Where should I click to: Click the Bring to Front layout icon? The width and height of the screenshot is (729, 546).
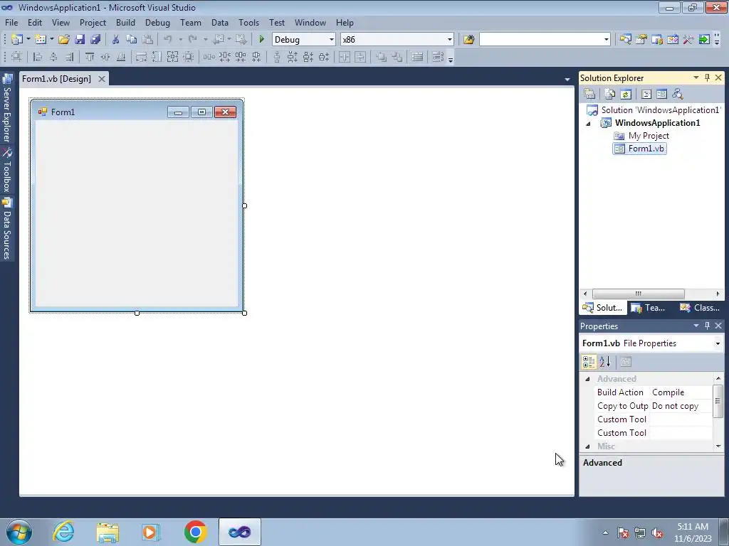click(382, 57)
